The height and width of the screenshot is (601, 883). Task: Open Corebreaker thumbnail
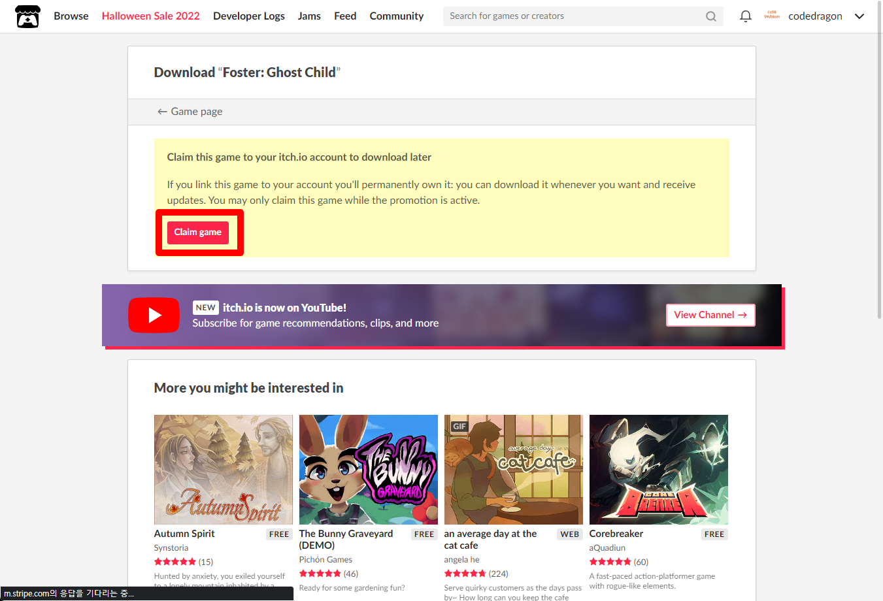click(x=659, y=470)
